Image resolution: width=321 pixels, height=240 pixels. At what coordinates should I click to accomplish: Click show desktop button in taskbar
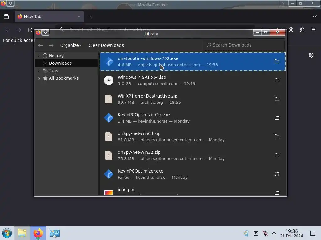(313, 233)
